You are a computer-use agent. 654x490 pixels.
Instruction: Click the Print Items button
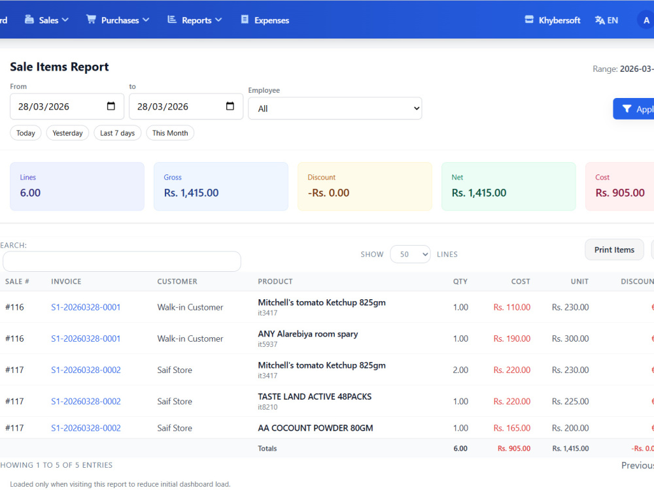(x=614, y=250)
